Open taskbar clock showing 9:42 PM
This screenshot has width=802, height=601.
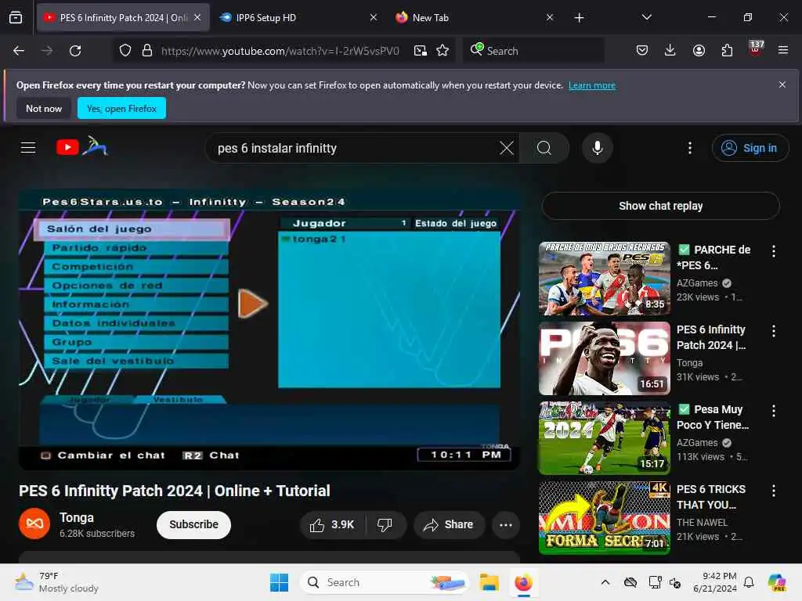coord(715,582)
